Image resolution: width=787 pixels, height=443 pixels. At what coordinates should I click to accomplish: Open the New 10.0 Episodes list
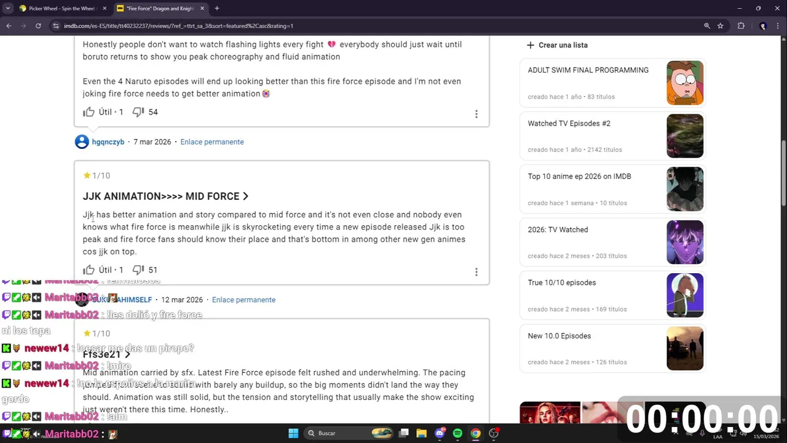[559, 336]
